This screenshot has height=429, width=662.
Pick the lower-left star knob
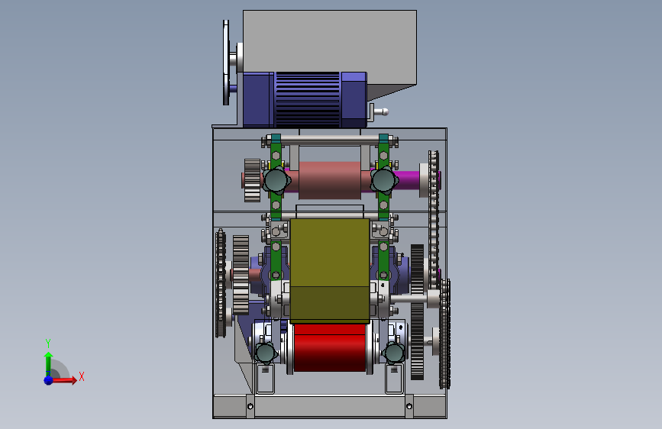coord(265,353)
